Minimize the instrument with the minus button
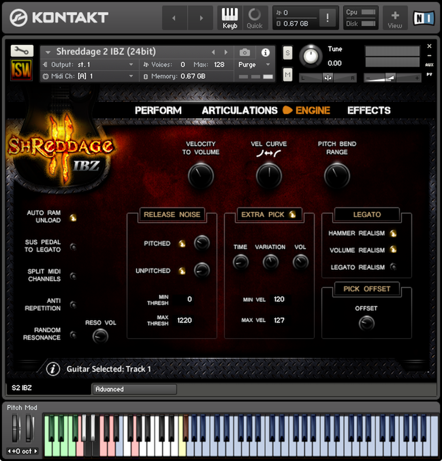442x461 pixels. [429, 55]
